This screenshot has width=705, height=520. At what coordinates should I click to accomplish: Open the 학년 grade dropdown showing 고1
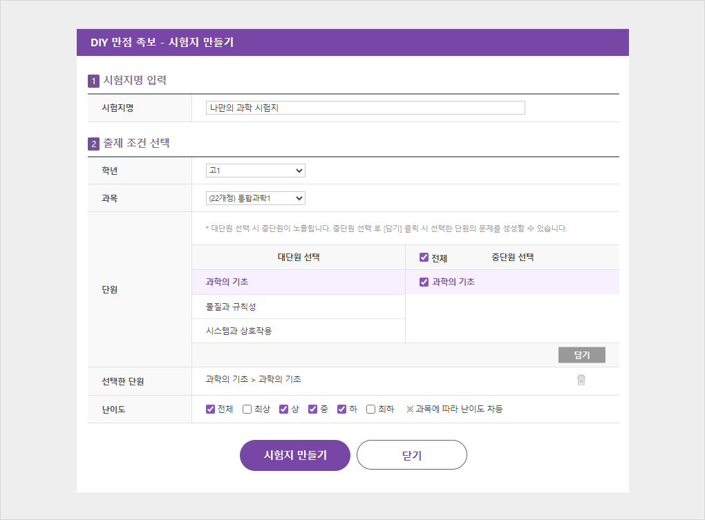255,171
